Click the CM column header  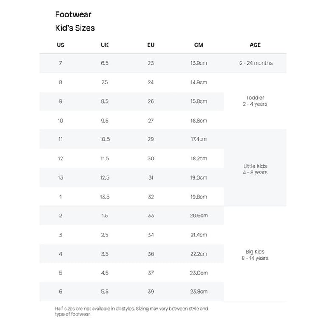pos(199,45)
